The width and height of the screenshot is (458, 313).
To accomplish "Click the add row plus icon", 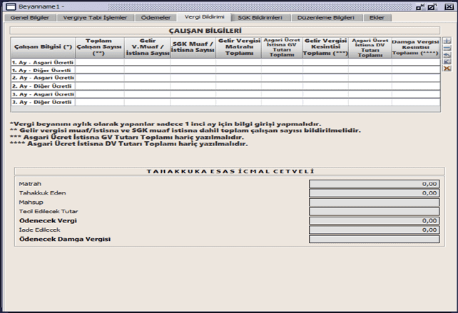I will [447, 41].
